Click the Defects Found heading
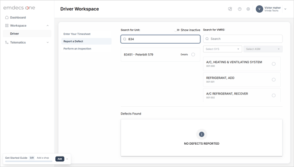 click(131, 114)
